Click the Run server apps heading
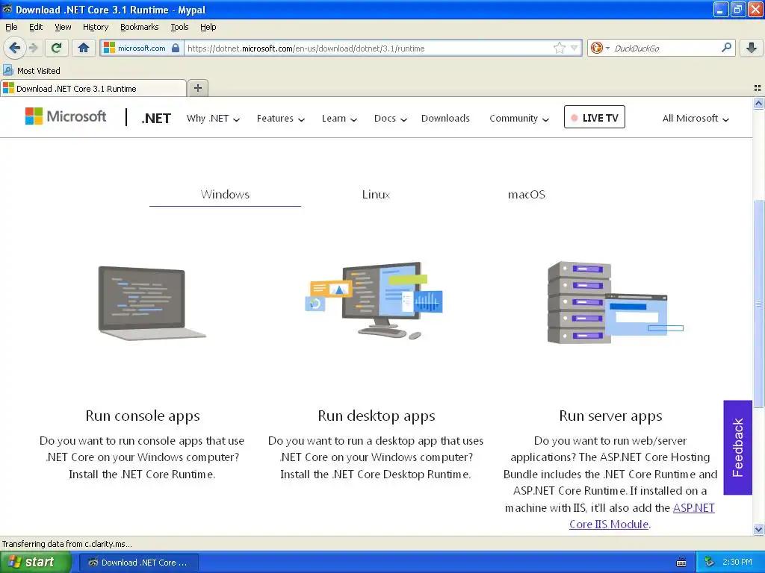 (x=610, y=416)
